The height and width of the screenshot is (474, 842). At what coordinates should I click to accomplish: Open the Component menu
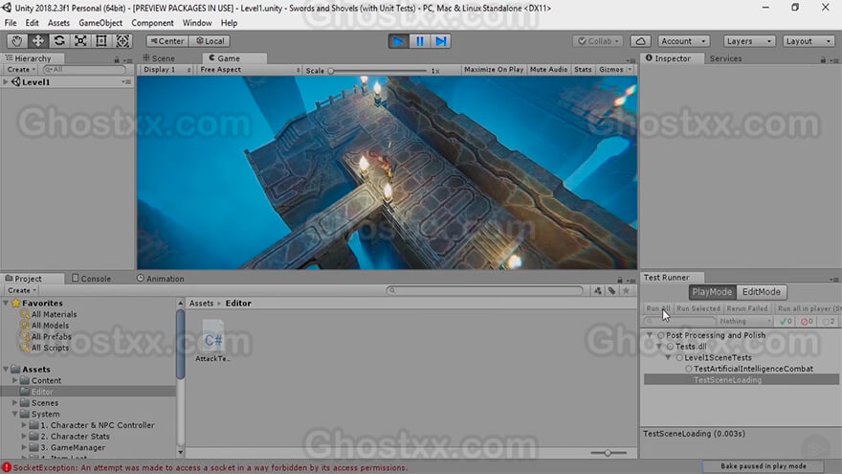[152, 23]
